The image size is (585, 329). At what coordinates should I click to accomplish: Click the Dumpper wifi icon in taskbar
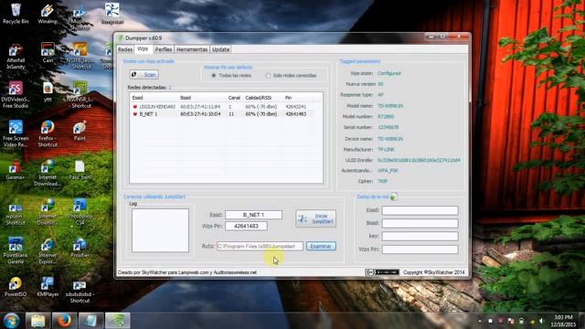point(117,321)
